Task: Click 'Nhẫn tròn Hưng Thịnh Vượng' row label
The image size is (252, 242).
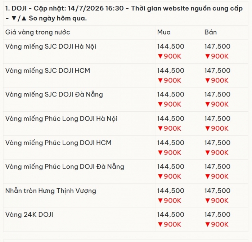Action: (x=51, y=191)
